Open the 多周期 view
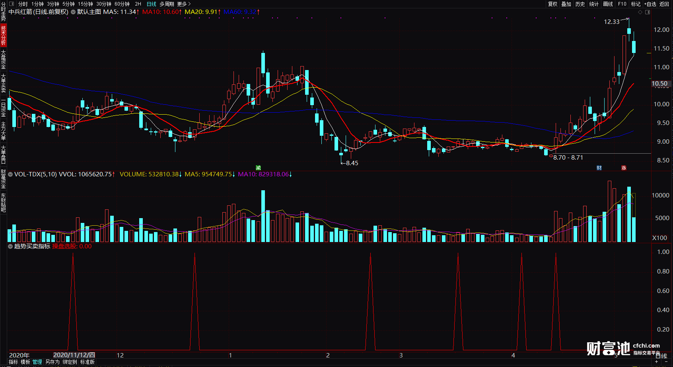This screenshot has width=673, height=367. (167, 4)
